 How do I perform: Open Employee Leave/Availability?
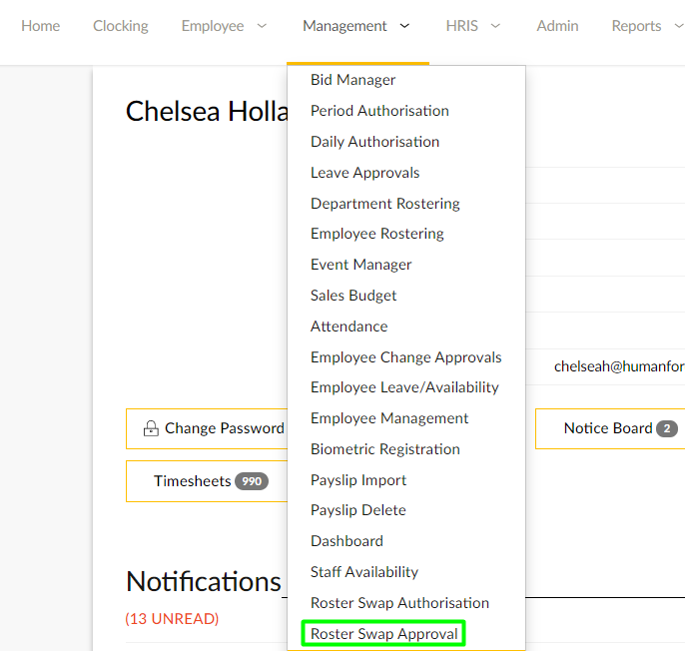pyautogui.click(x=404, y=387)
